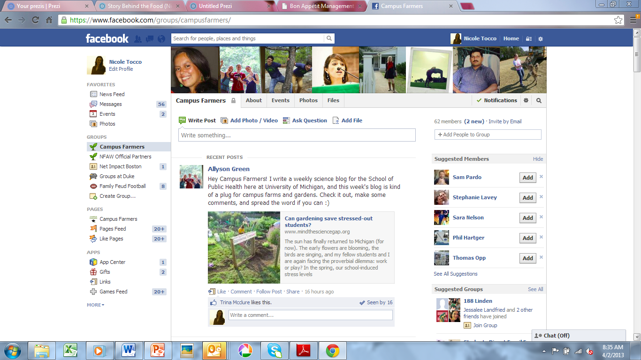Image resolution: width=641 pixels, height=360 pixels.
Task: Open Net Impact Boston group
Action: pos(120,166)
